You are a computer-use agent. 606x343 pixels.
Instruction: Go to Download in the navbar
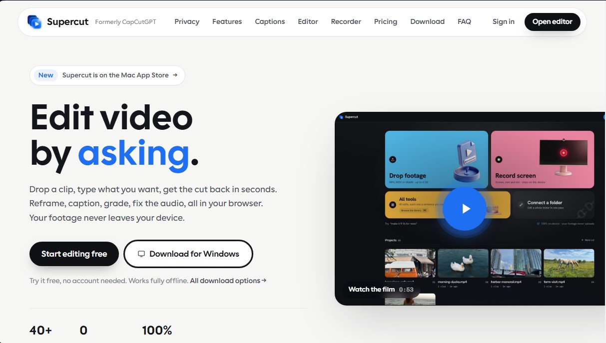click(427, 21)
